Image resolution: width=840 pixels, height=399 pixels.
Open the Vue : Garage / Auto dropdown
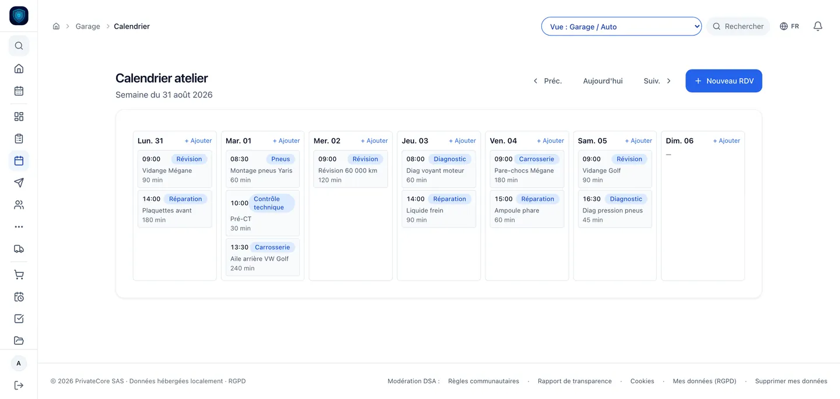621,26
